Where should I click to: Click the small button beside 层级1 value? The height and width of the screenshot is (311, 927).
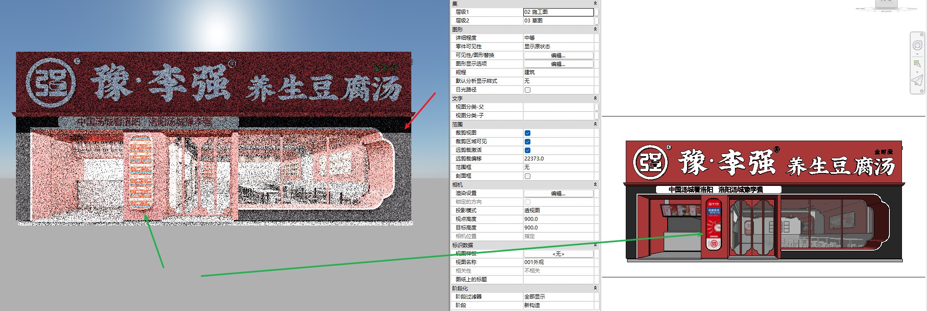(597, 12)
